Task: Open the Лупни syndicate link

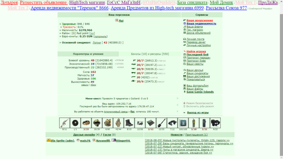Action: point(97,43)
